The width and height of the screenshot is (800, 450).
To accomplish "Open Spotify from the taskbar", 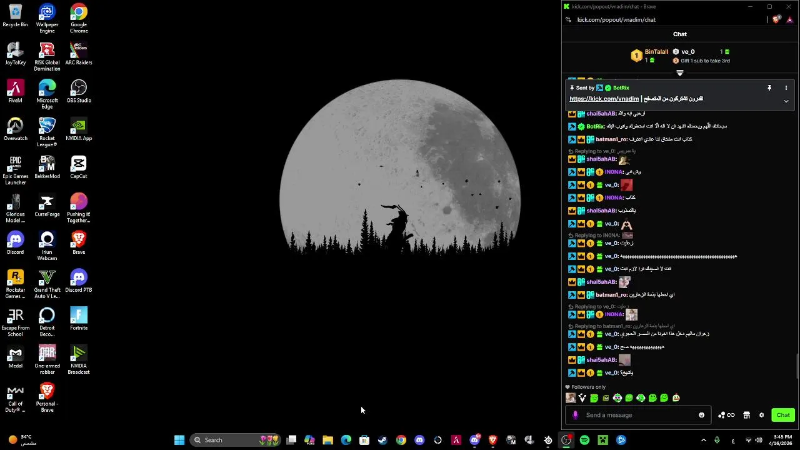I will pos(584,440).
